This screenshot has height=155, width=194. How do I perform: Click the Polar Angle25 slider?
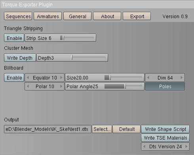[105, 87]
